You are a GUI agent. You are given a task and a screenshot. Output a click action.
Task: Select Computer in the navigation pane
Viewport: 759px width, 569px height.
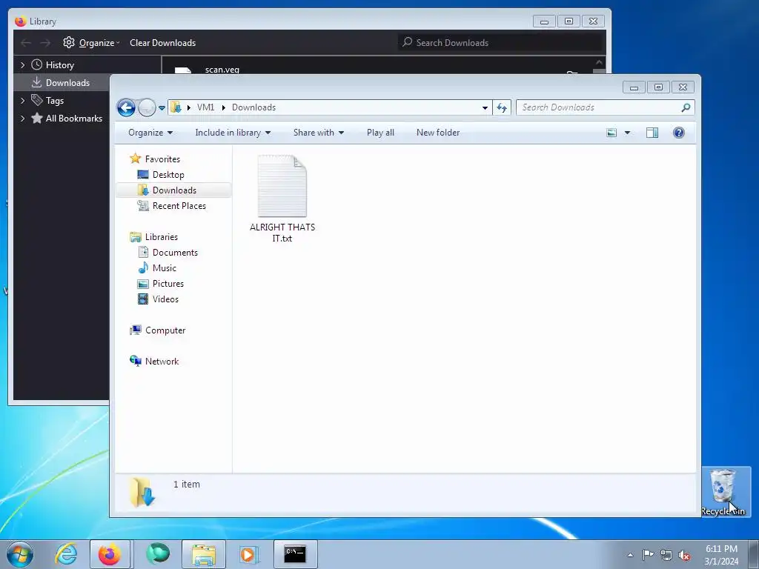click(165, 330)
